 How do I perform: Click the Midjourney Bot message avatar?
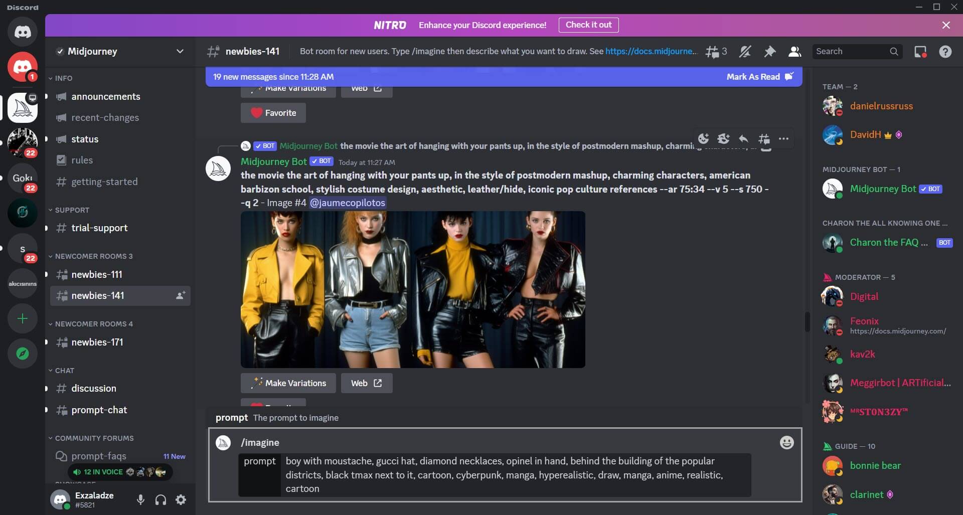tap(218, 168)
